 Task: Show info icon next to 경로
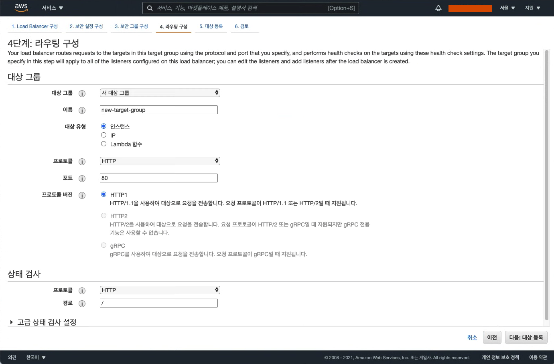(x=82, y=303)
